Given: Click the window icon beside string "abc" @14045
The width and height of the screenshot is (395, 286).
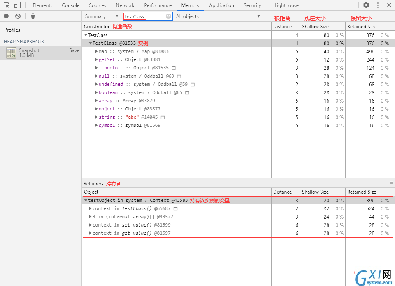Looking at the screenshot, I should pos(163,117).
